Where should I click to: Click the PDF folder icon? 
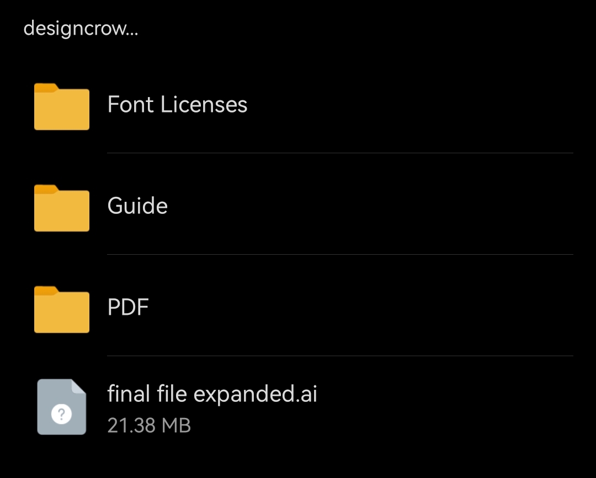point(62,310)
